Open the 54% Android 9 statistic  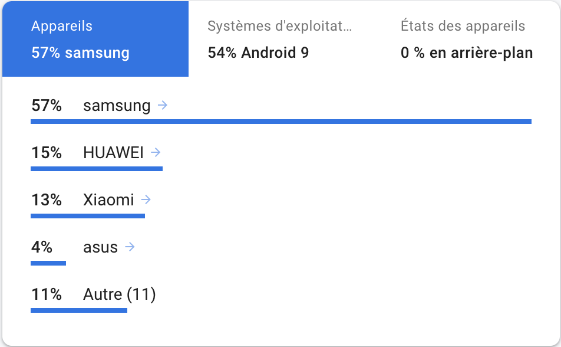(258, 53)
